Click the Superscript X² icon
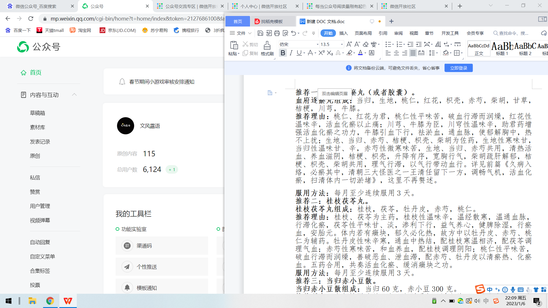This screenshot has height=308, width=548. pos(321,53)
